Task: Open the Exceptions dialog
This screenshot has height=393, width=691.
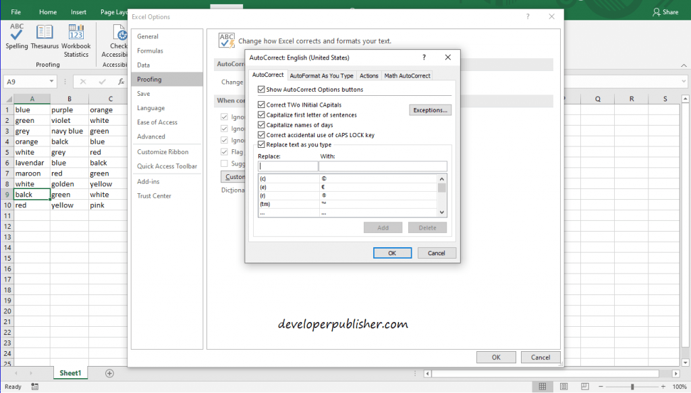Action: coord(430,109)
